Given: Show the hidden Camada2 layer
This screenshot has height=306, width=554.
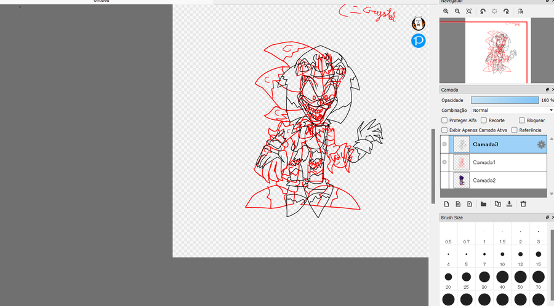Looking at the screenshot, I should pyautogui.click(x=444, y=180).
